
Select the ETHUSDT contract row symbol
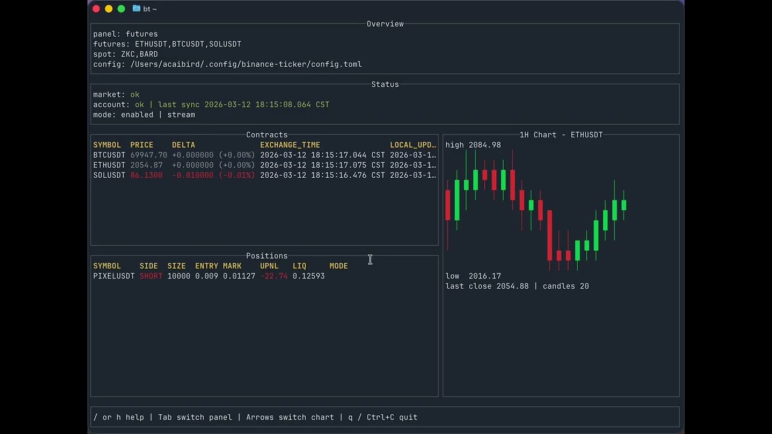(109, 165)
